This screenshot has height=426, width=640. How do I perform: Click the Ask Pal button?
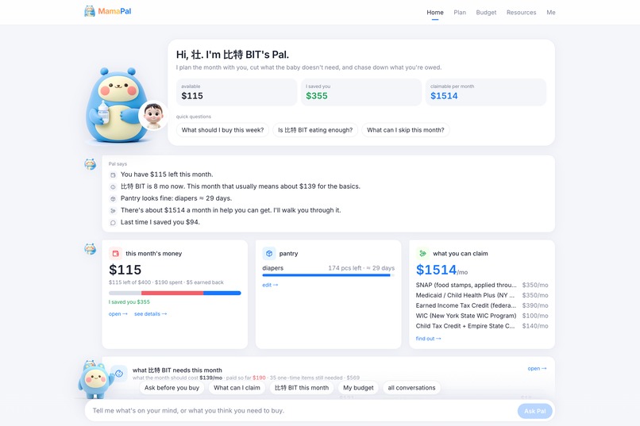pyautogui.click(x=534, y=411)
